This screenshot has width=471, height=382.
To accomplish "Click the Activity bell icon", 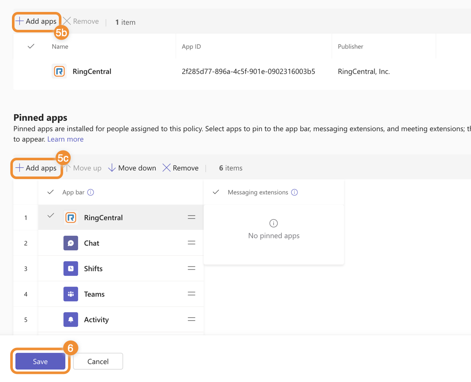I will tap(71, 320).
